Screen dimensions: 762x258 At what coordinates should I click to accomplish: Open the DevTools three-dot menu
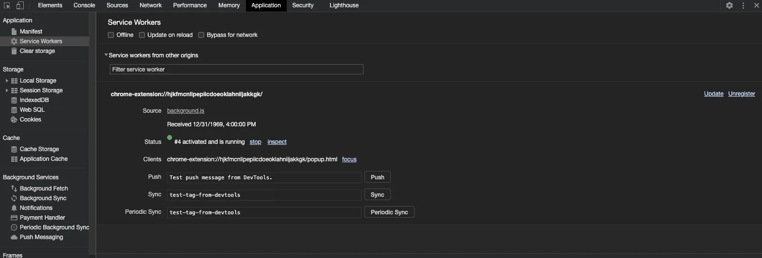coord(743,5)
